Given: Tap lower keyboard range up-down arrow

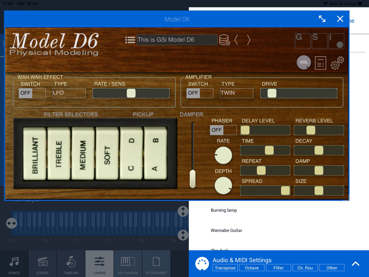Looking at the screenshot, I should coord(183,235).
